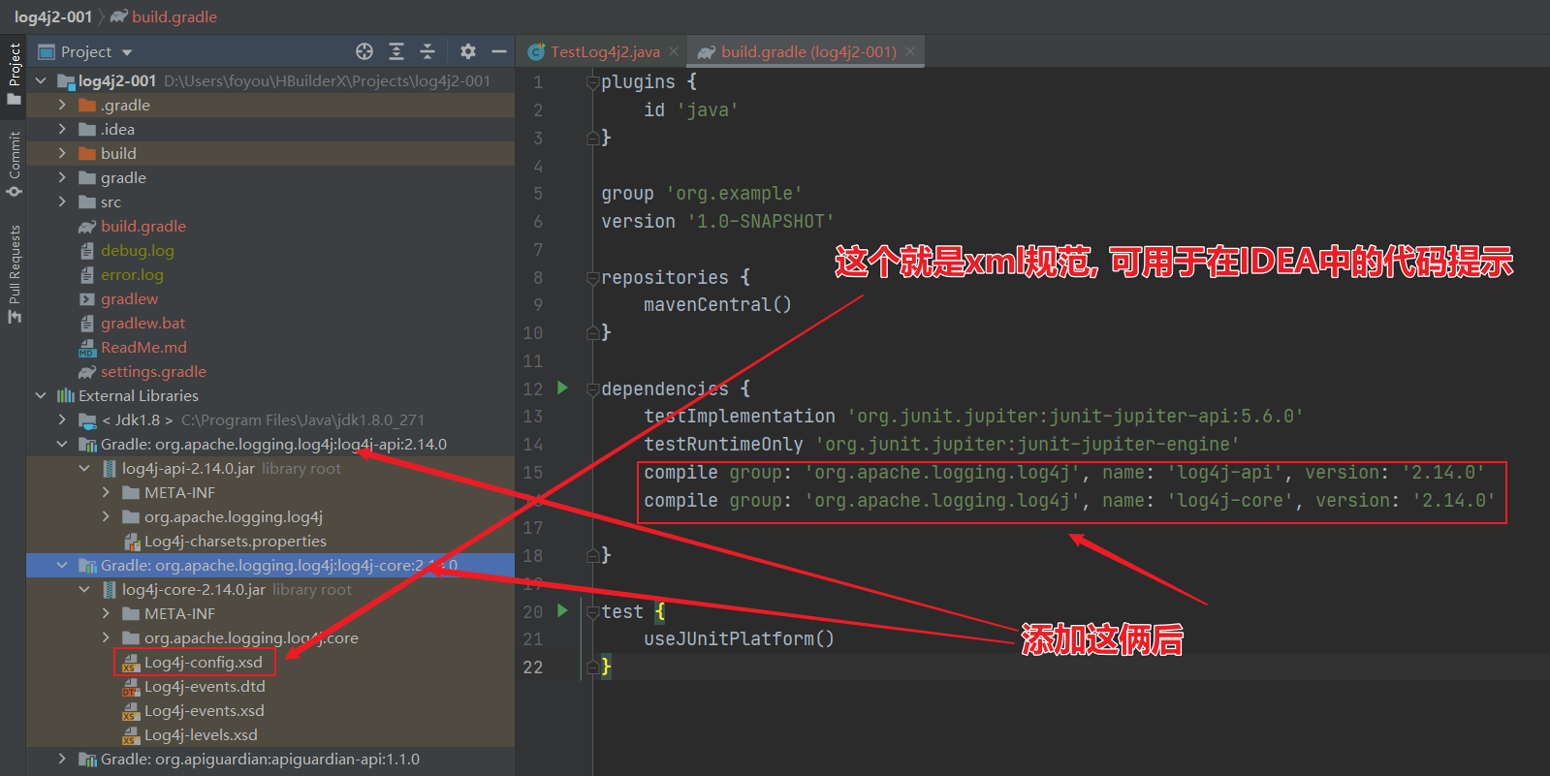Screen dimensions: 1550x776
Task: Fold the plugins block in editor gutter
Action: point(592,82)
